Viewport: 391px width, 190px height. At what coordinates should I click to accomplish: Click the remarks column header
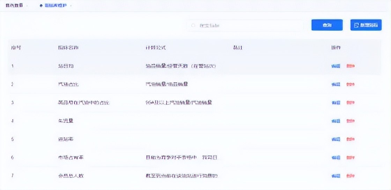pyautogui.click(x=238, y=48)
